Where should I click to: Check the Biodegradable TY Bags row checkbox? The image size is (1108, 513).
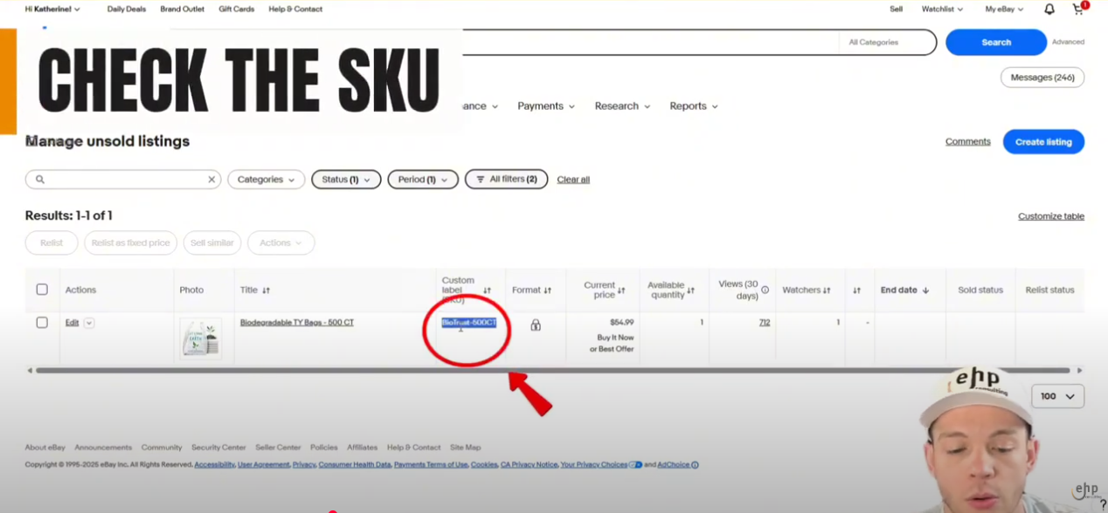coord(42,322)
